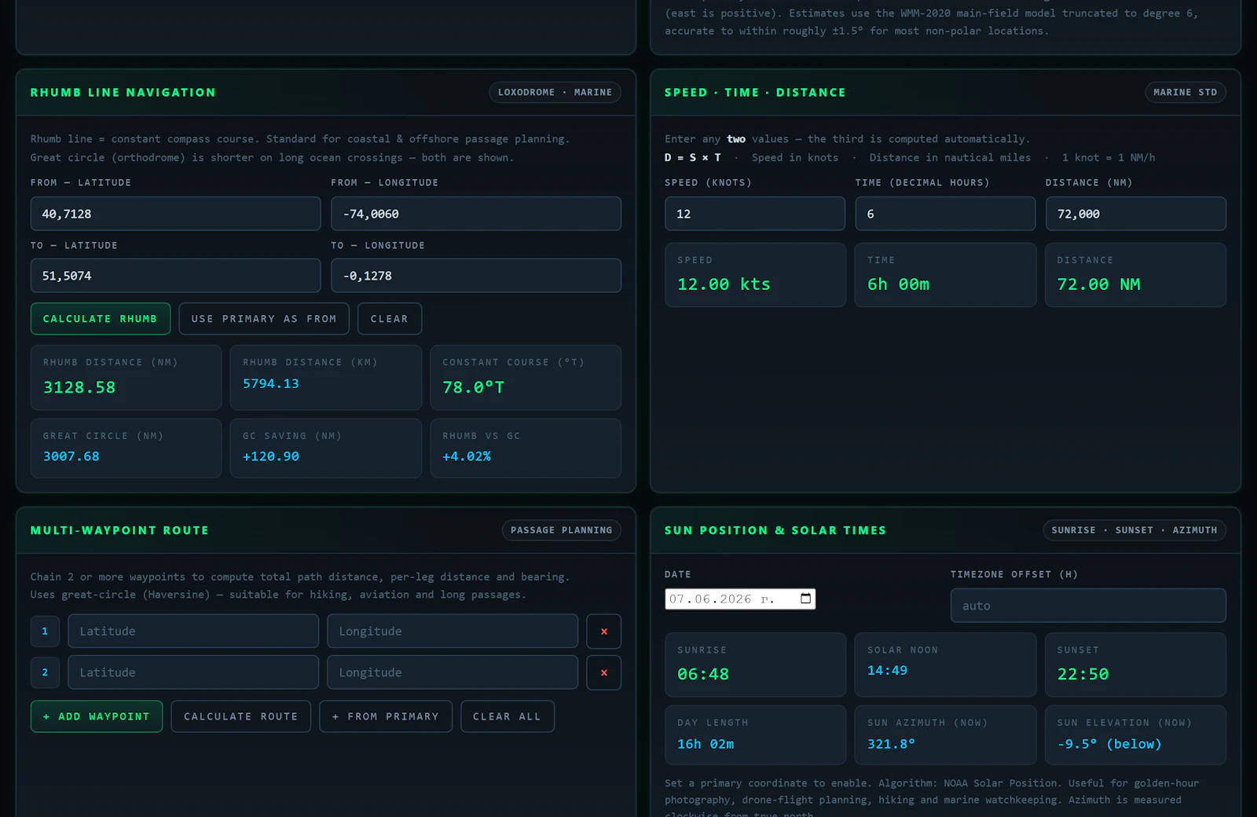This screenshot has height=817, width=1257.
Task: Click speed result 12.00 kts
Action: (x=724, y=284)
